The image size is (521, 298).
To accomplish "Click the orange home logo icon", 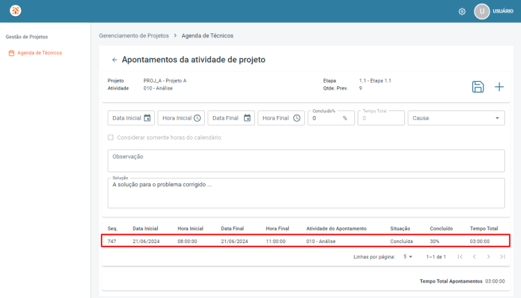I will click(x=15, y=10).
